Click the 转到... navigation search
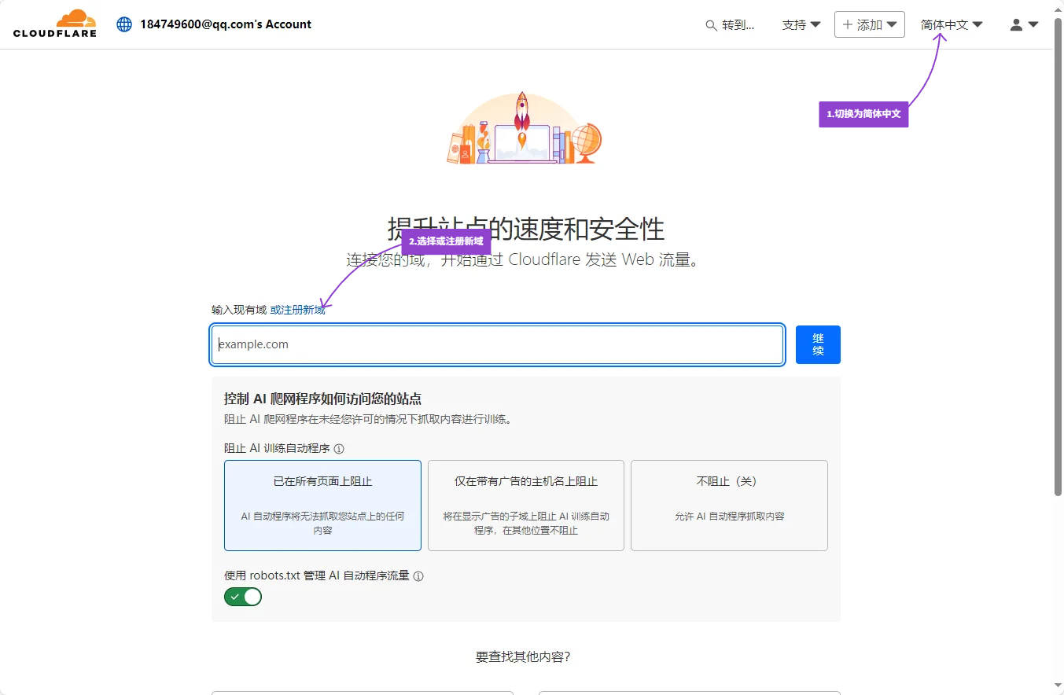The height and width of the screenshot is (695, 1064). click(738, 25)
